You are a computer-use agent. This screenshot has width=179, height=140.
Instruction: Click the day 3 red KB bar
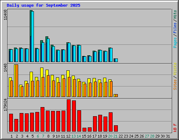pos(22,122)
